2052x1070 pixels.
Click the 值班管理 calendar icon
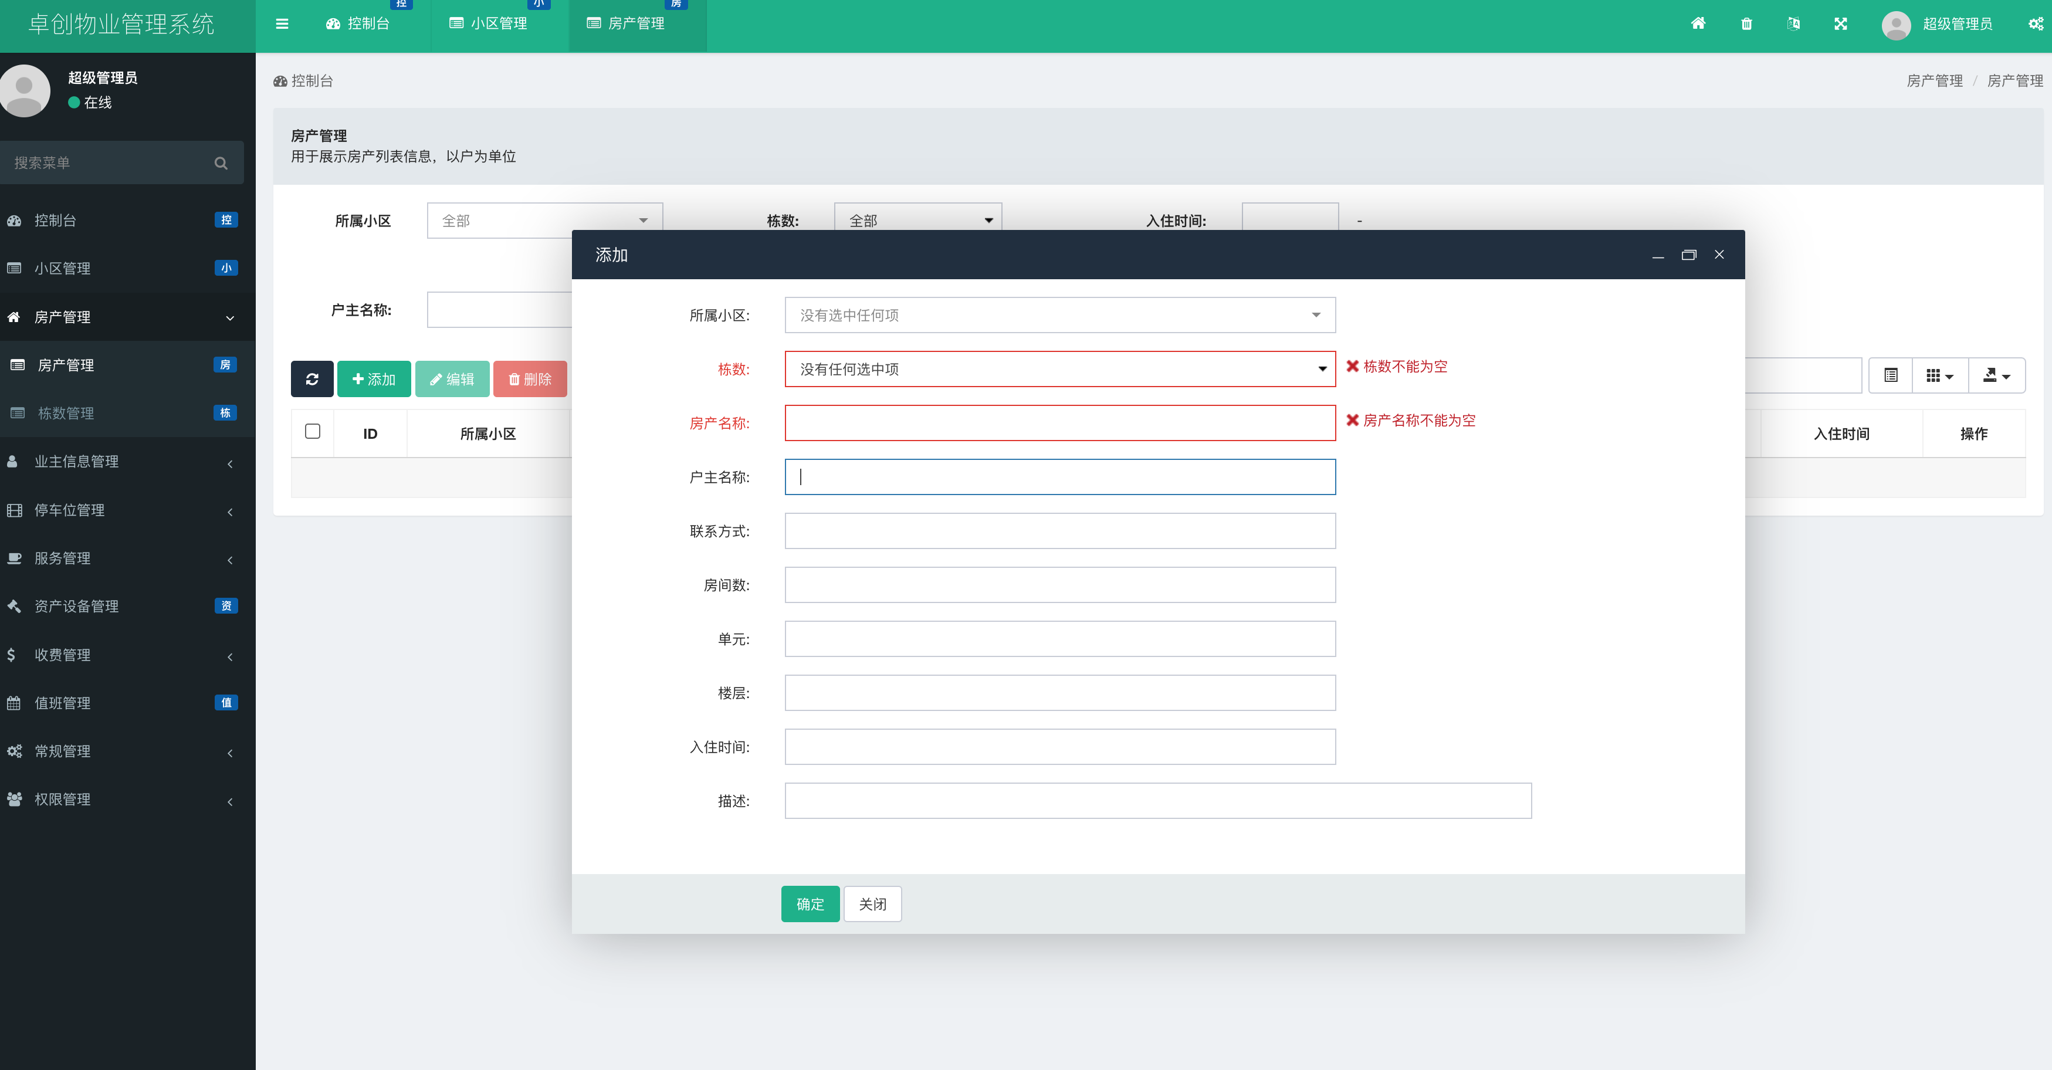click(13, 703)
